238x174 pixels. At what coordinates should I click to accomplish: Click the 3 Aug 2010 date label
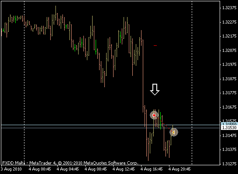[11, 169]
